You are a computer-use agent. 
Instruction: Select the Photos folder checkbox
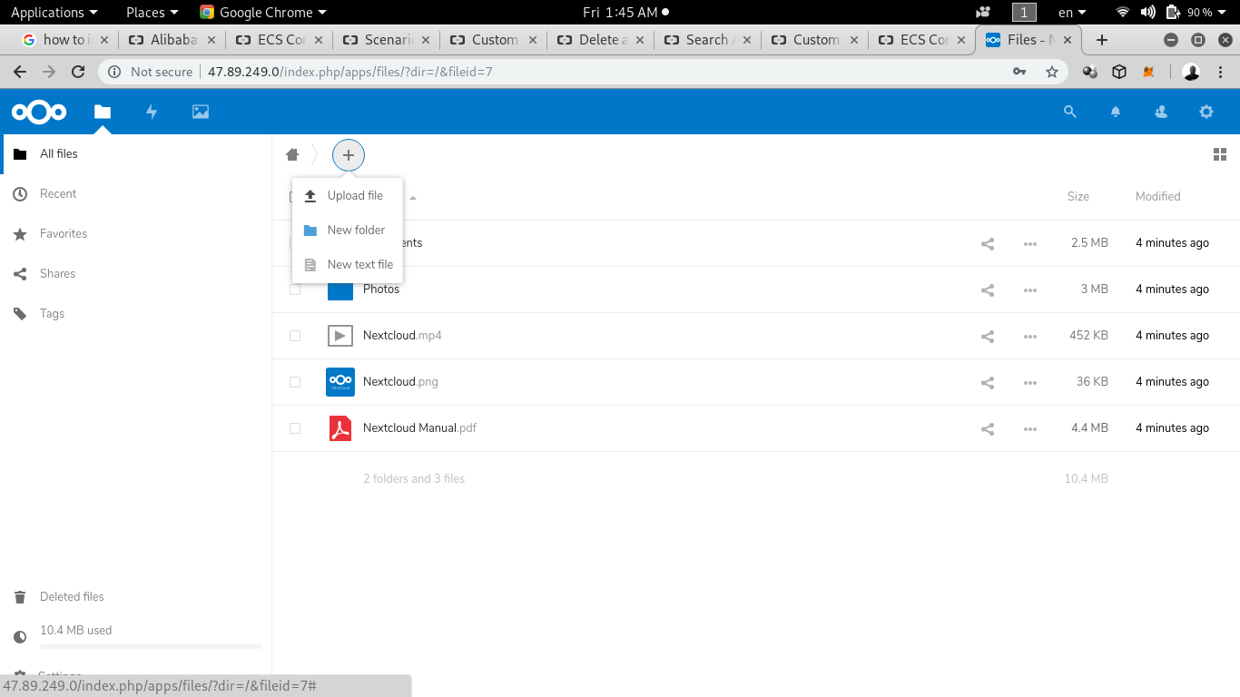coord(295,290)
